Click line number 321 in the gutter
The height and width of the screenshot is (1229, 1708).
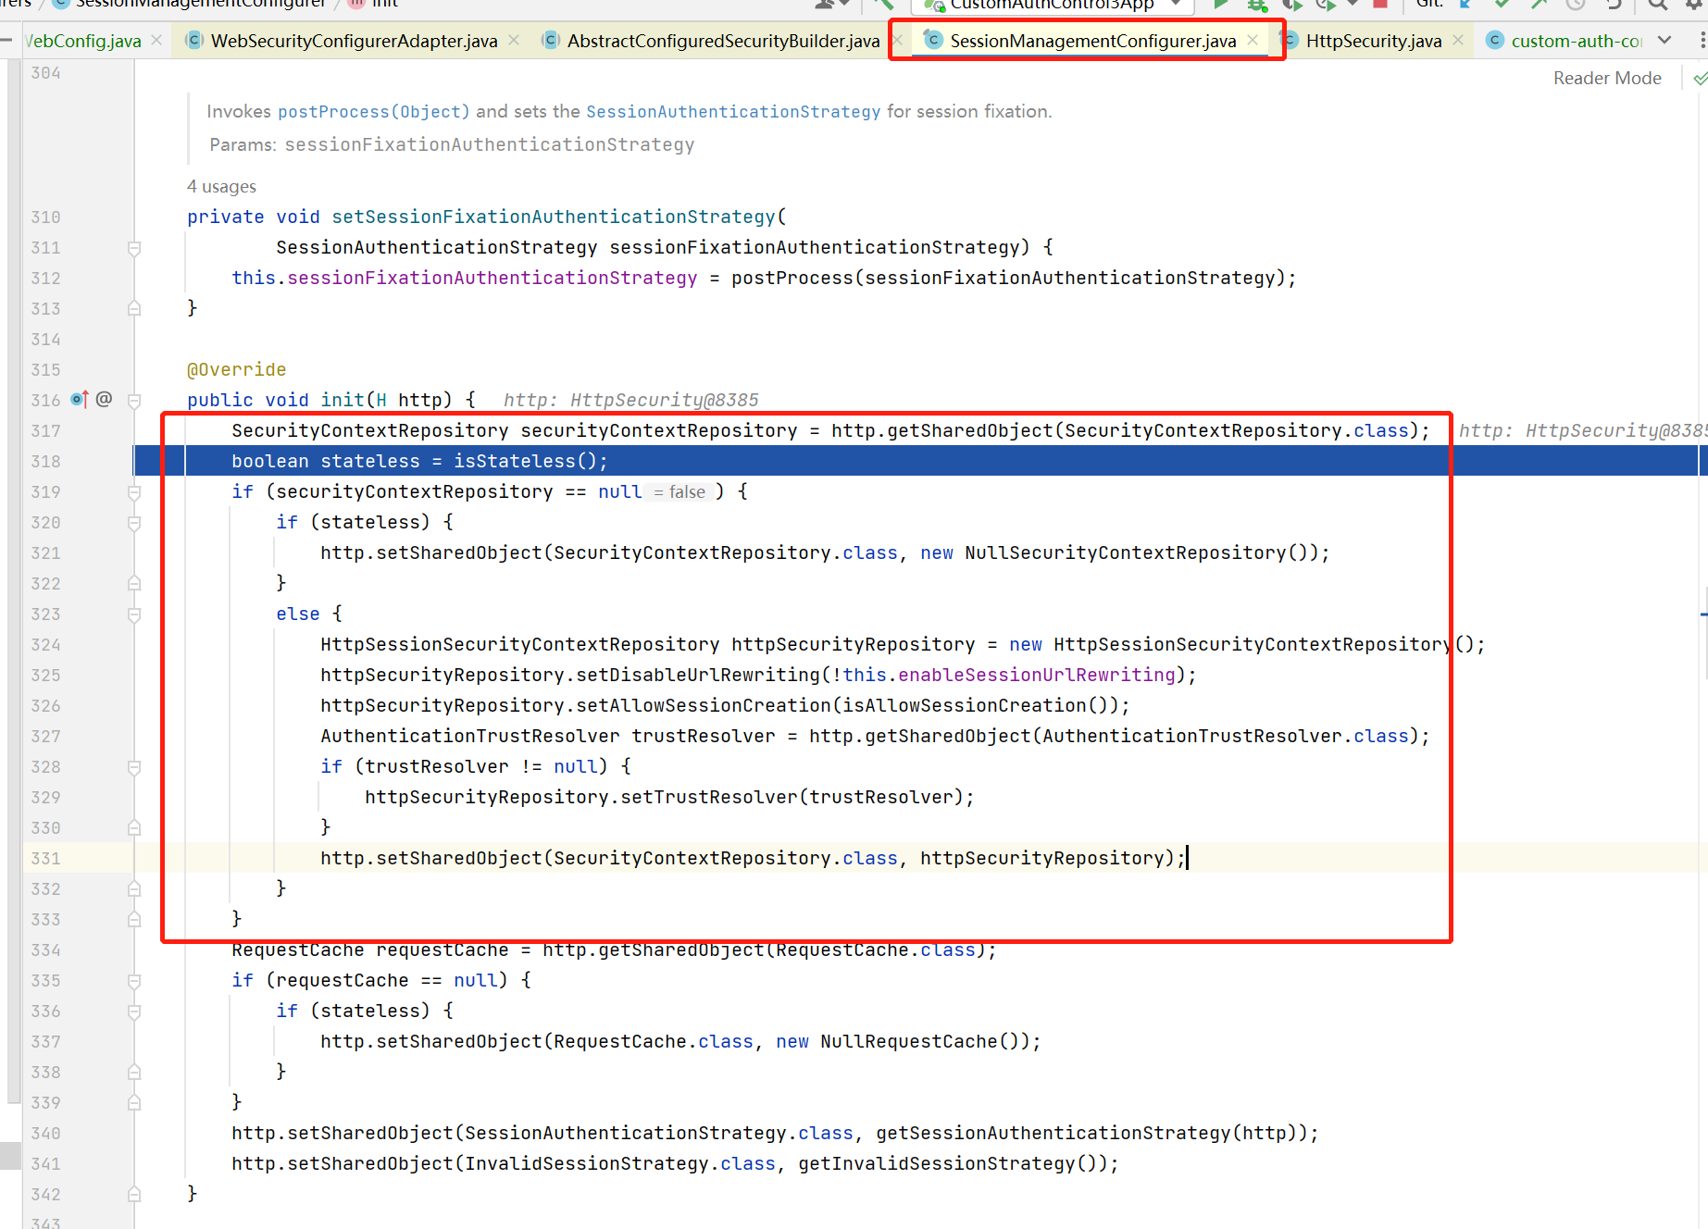tap(45, 552)
